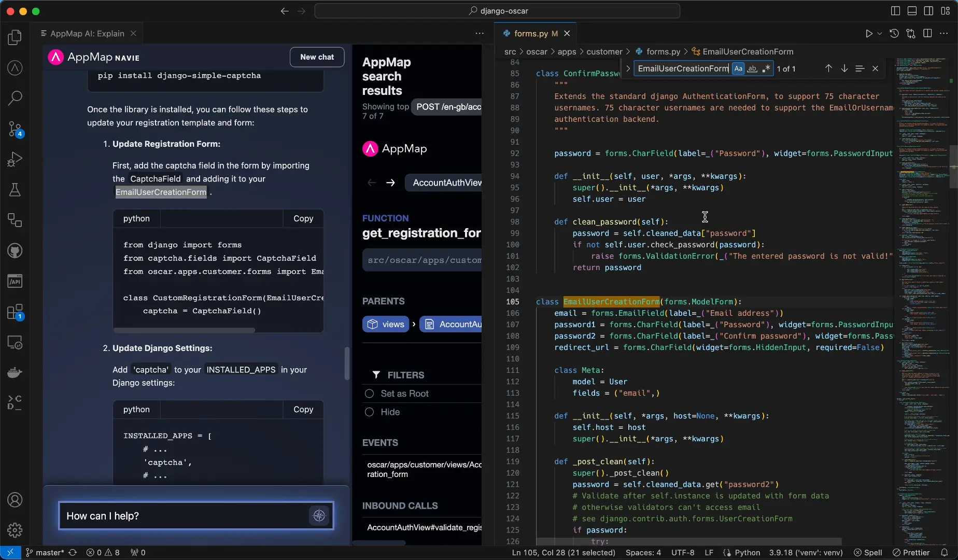The height and width of the screenshot is (560, 958).
Task: Open the Accounts menu icon
Action: (x=15, y=500)
